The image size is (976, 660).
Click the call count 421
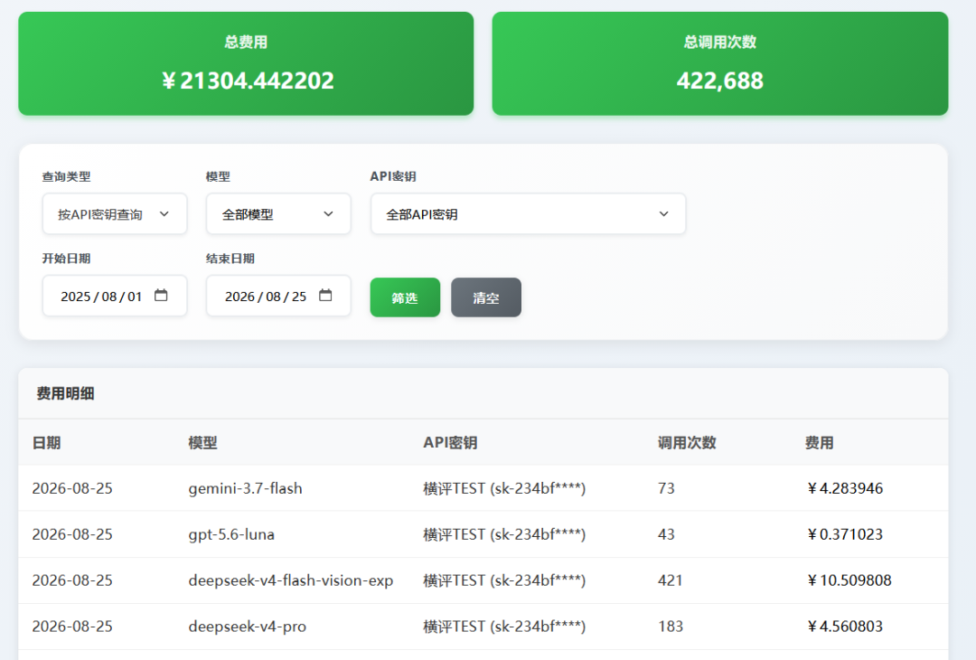671,581
